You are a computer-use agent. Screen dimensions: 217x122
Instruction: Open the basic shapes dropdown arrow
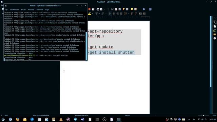point(147,9)
